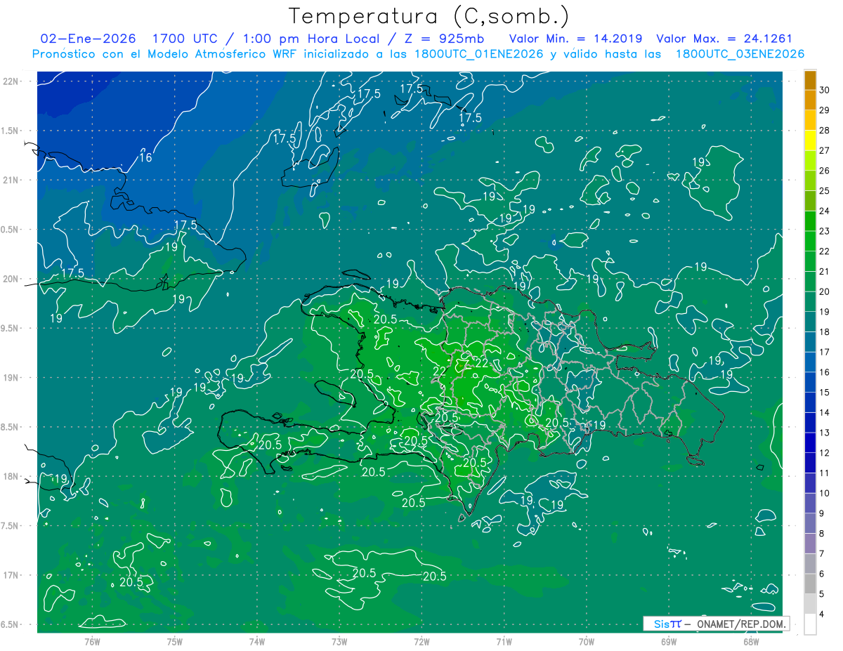
Task: Click the blue swatch between 15 and 16
Action: click(810, 383)
